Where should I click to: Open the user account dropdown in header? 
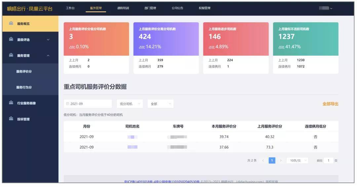tap(326, 8)
